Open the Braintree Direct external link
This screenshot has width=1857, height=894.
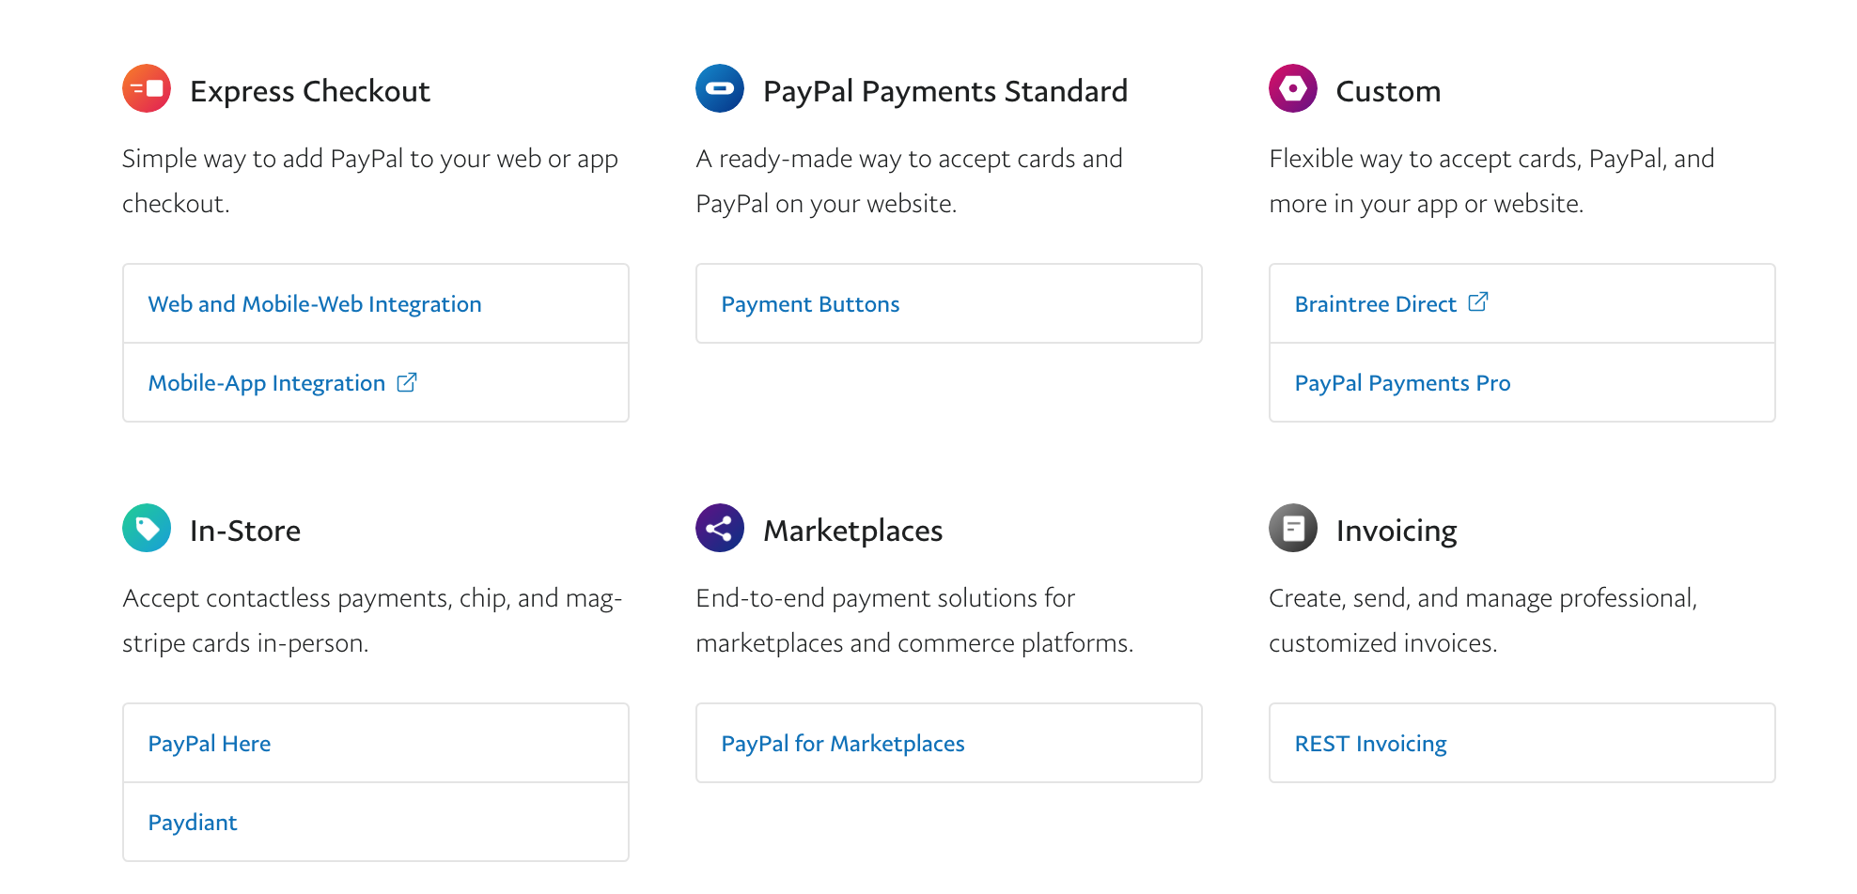(x=1373, y=303)
